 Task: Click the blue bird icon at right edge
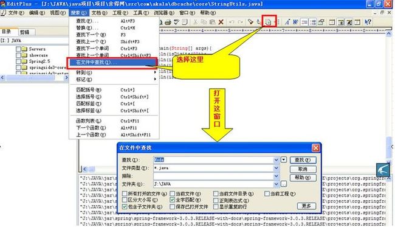[x=383, y=170]
